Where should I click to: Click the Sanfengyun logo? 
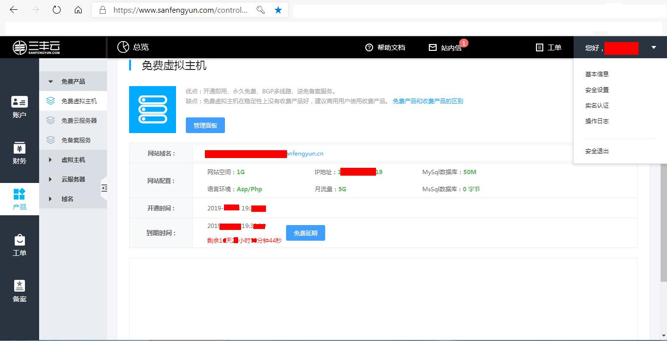coord(36,47)
